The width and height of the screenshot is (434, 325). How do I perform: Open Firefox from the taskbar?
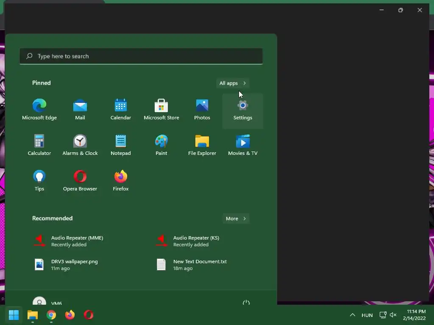click(x=70, y=315)
